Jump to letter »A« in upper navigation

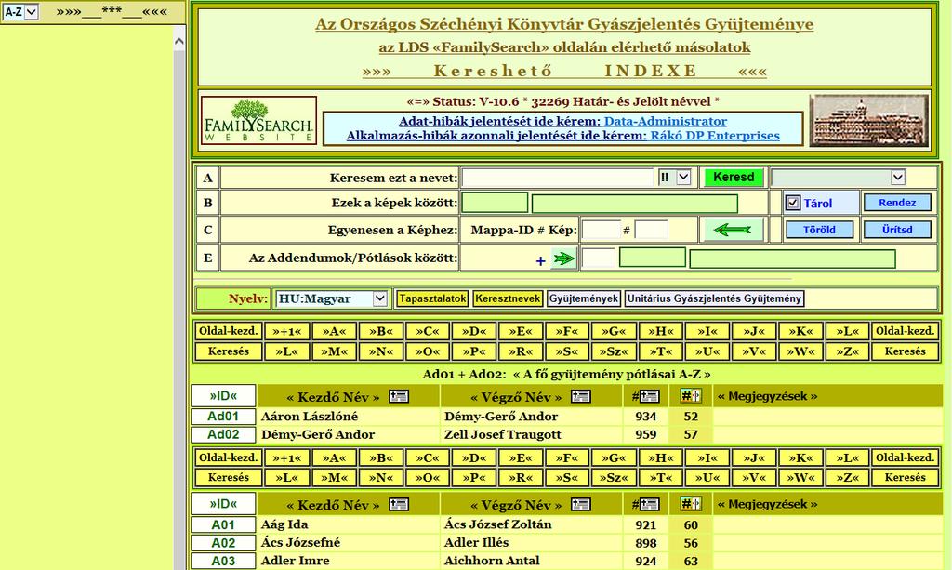click(x=334, y=331)
